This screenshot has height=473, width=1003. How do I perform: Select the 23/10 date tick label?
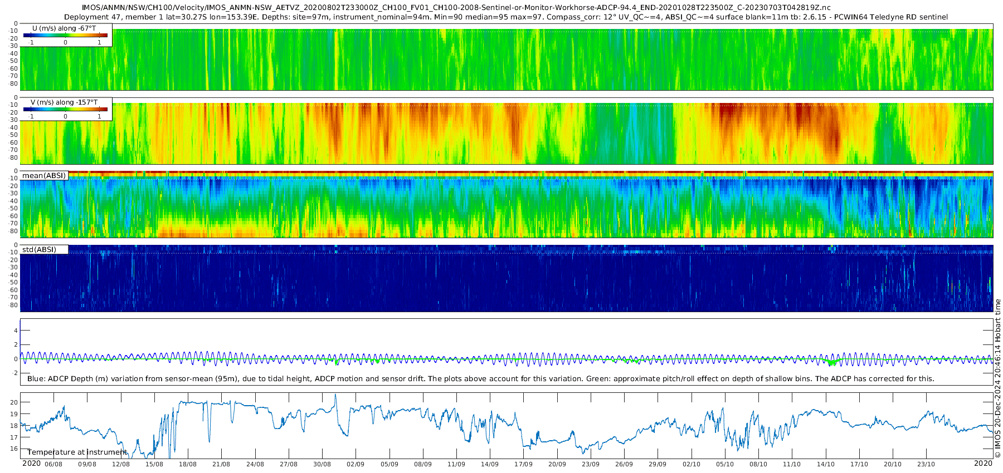tap(926, 464)
